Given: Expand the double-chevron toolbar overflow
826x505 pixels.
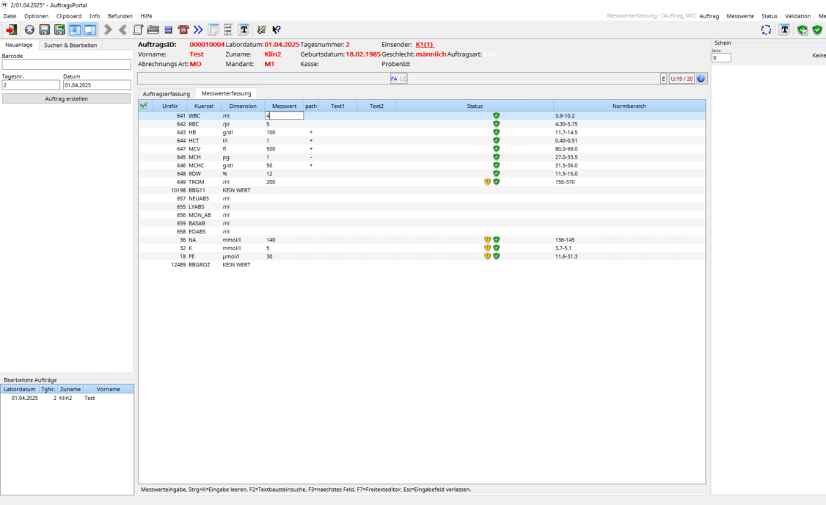Looking at the screenshot, I should 199,29.
